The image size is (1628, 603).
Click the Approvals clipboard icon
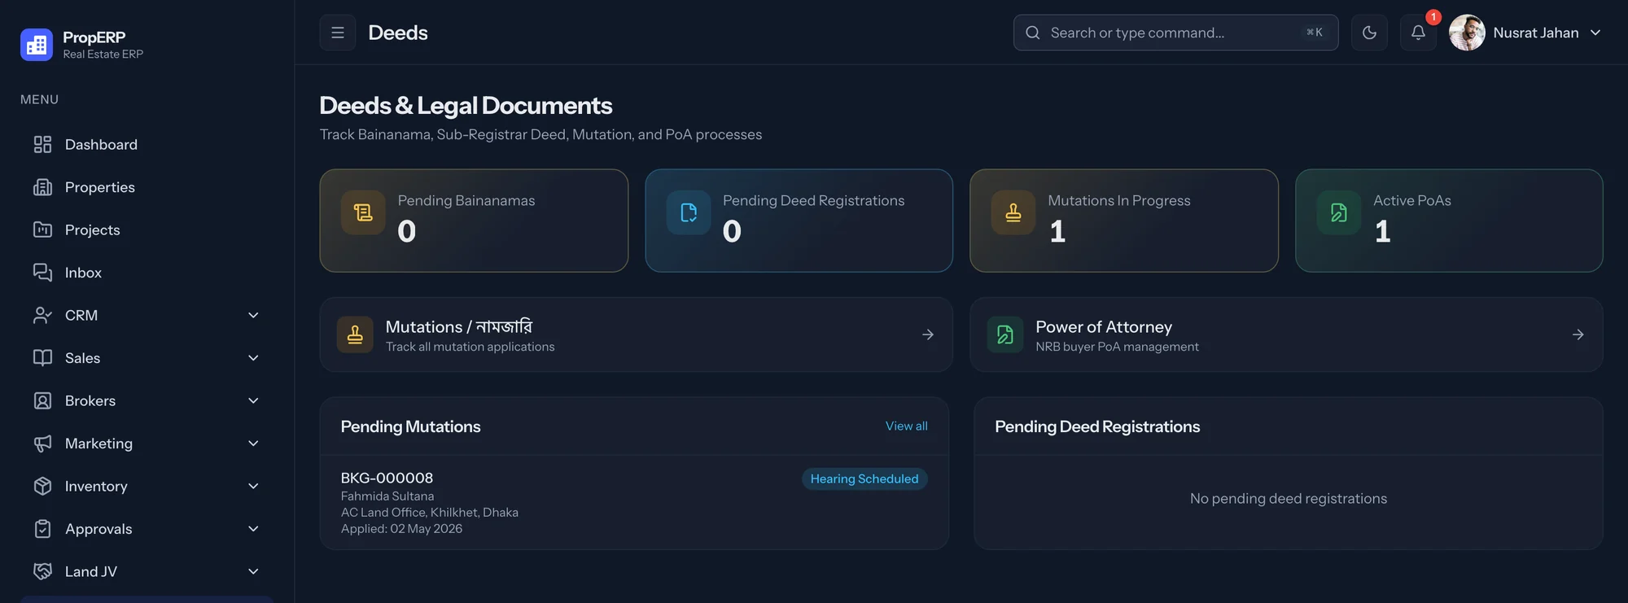[42, 529]
